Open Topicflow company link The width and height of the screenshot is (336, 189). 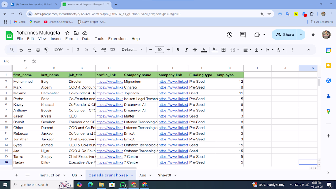173,93
